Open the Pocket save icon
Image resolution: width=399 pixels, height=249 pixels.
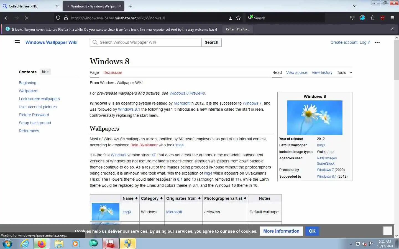pyautogui.click(x=352, y=18)
